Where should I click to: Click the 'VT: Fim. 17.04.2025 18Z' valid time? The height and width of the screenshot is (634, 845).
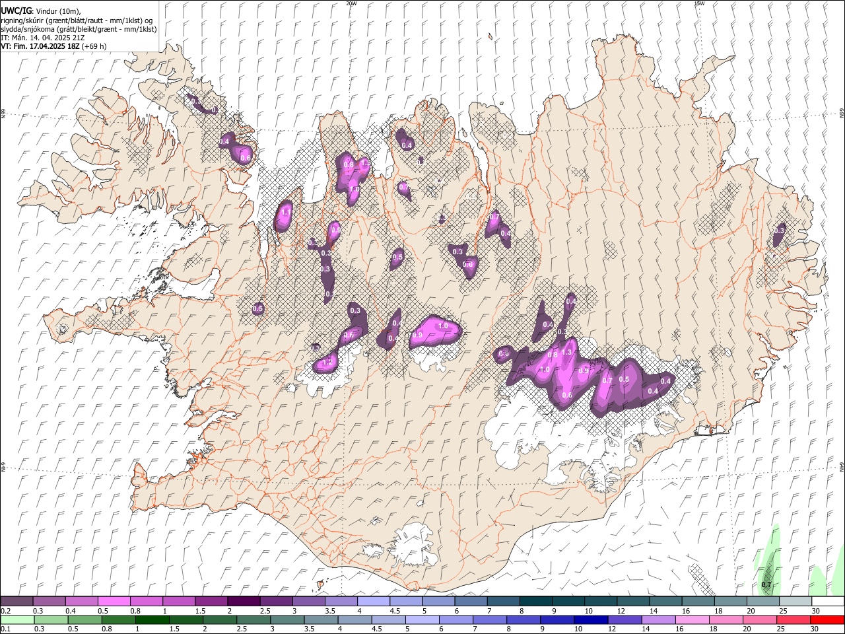click(40, 46)
